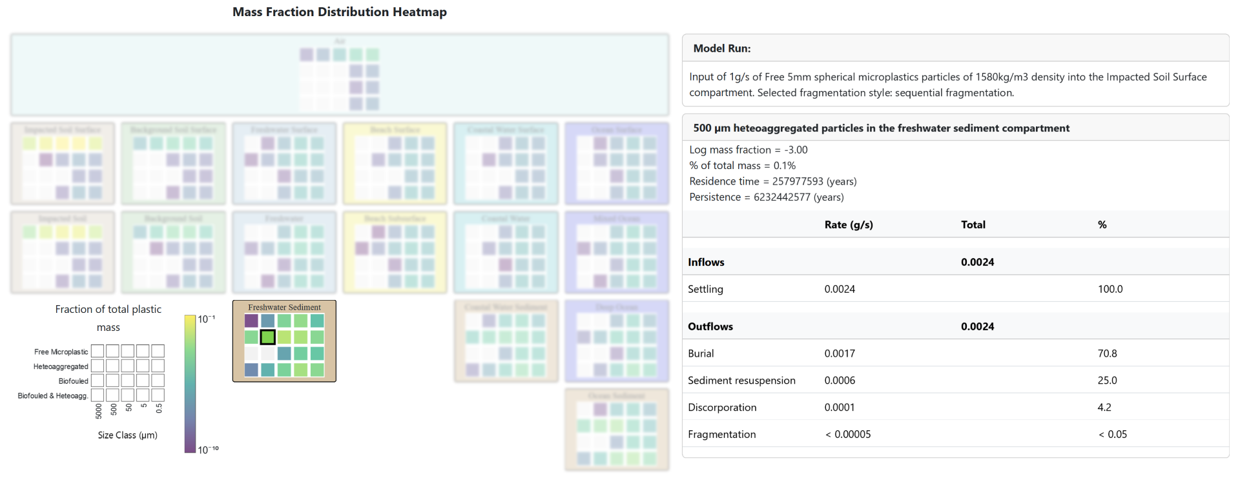Viewport: 1240px width, 478px height.
Task: Select the 5000 µm free microplastic cell in Freshwater Sediment
Action: click(252, 321)
